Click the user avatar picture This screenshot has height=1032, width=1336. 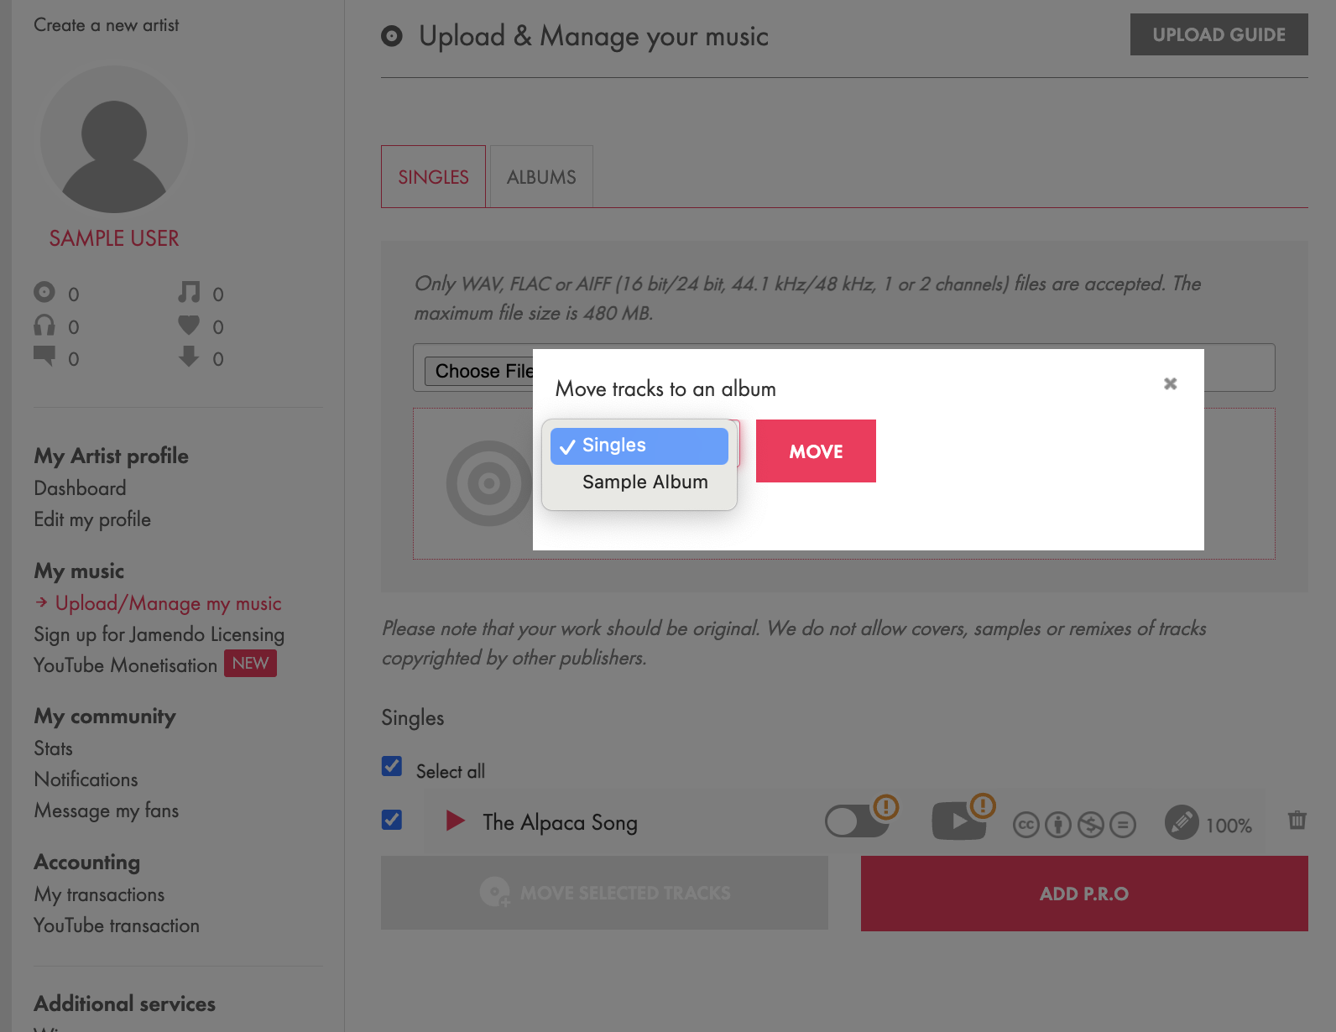point(114,139)
